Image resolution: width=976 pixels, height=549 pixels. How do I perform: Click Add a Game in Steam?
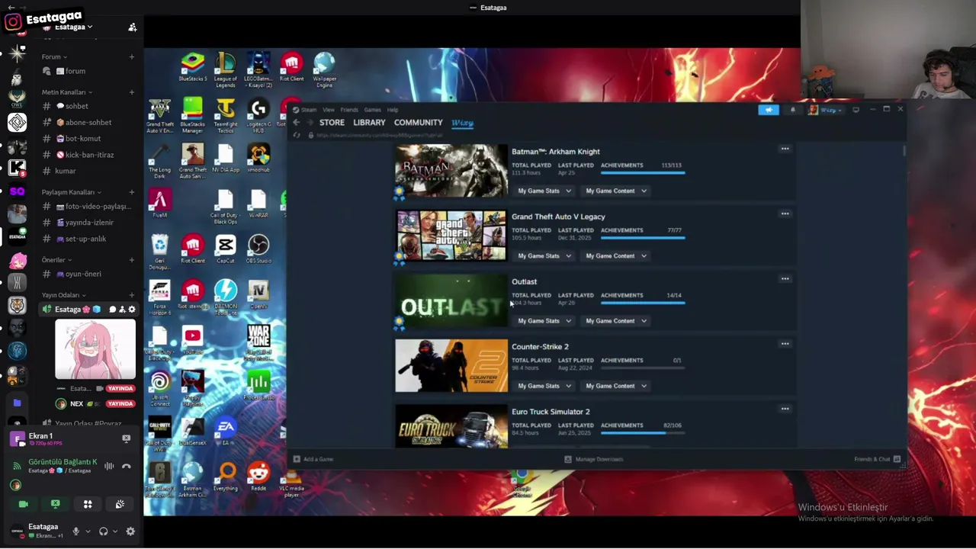(313, 459)
